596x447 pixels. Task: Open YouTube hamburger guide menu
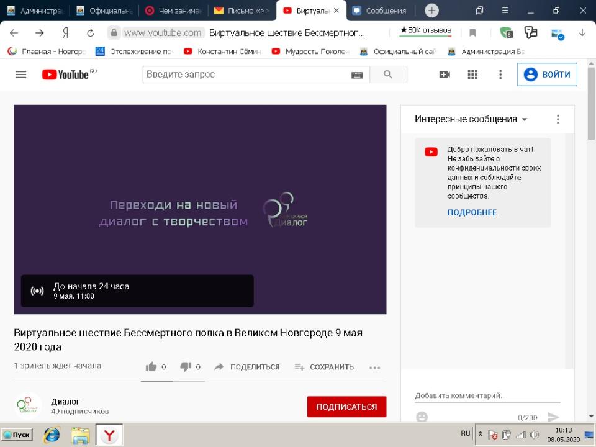(21, 74)
